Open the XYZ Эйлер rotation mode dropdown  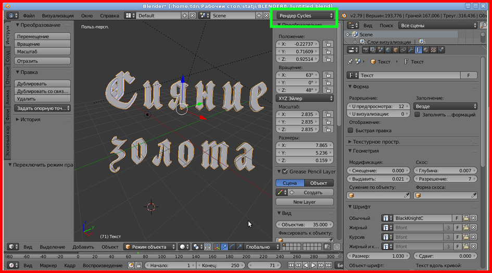click(x=305, y=98)
